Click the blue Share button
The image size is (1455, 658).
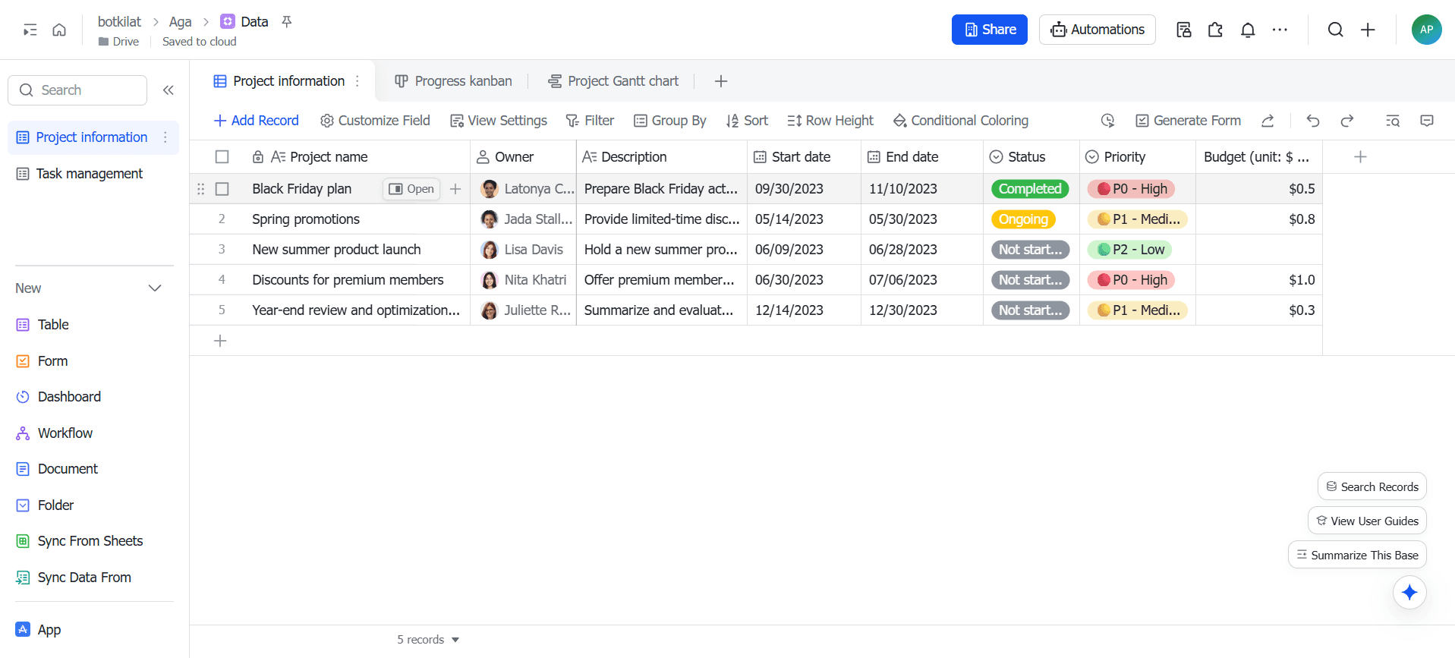(990, 30)
